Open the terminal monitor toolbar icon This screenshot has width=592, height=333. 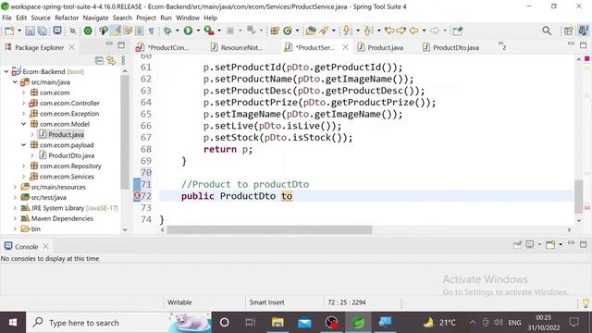pos(57,31)
